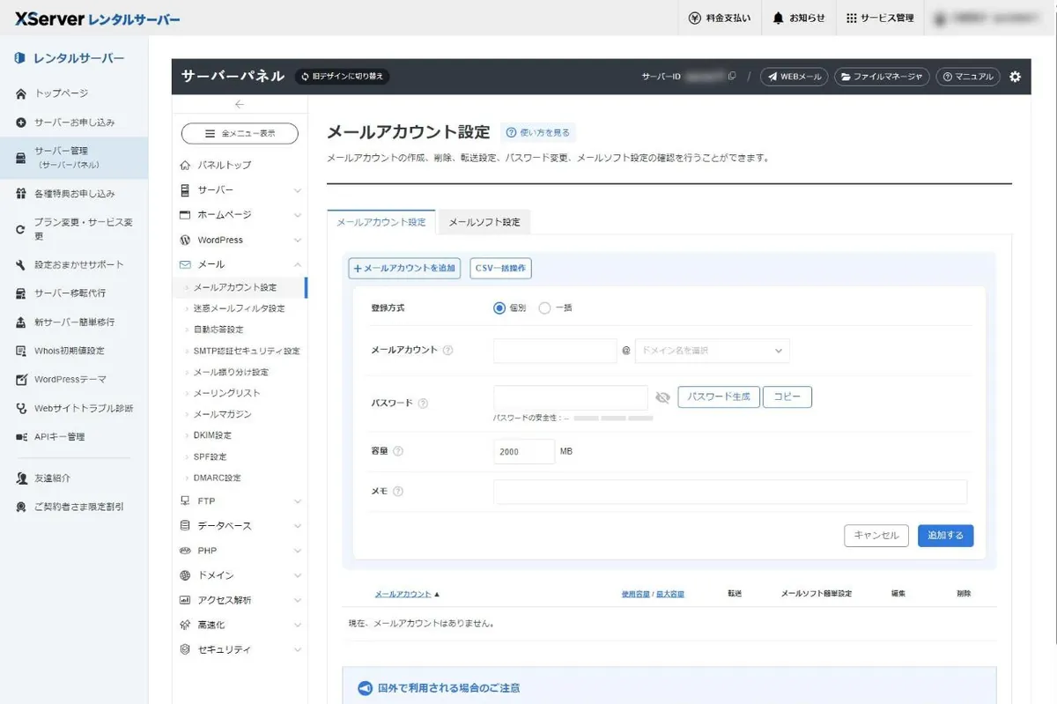
Task: Select メールアカウント設定 tab
Action: pos(381,222)
